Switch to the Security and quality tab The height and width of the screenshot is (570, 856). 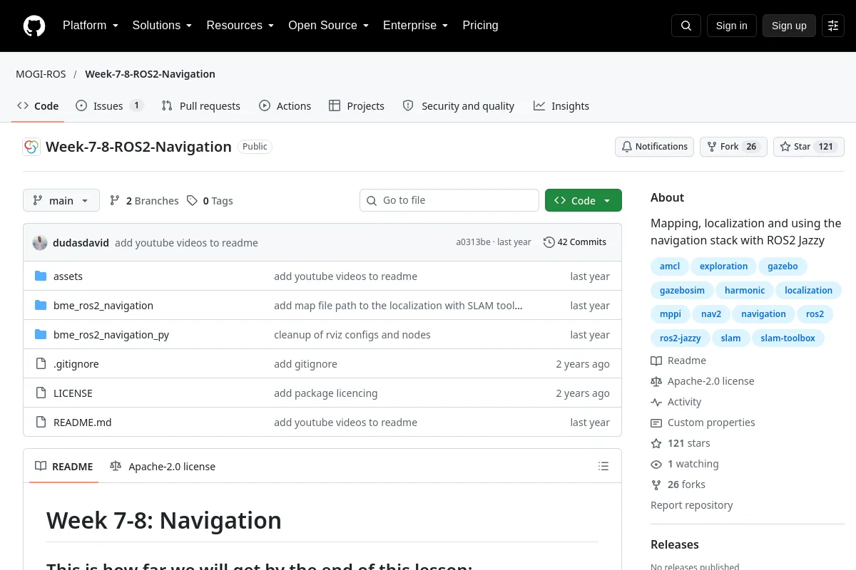458,106
